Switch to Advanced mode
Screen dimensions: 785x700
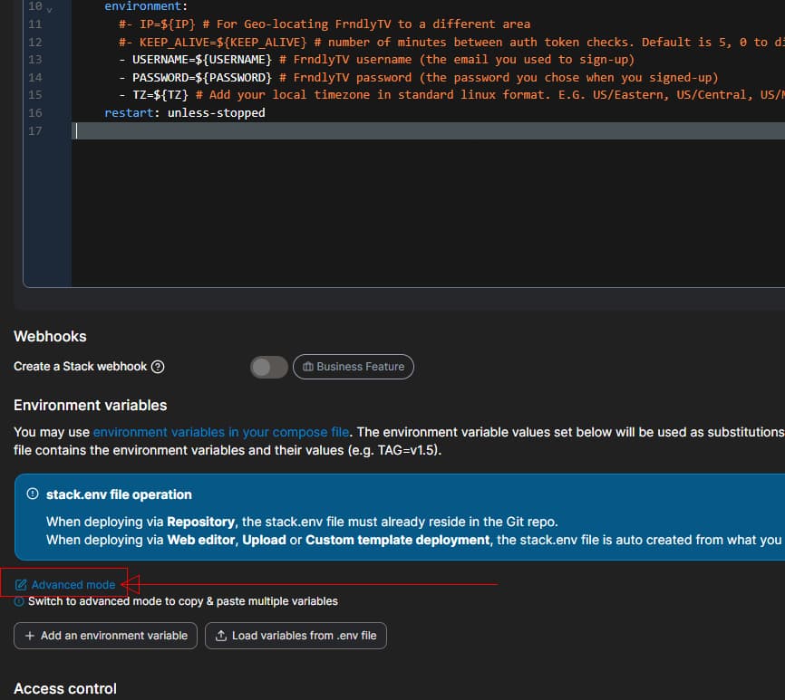pos(73,585)
